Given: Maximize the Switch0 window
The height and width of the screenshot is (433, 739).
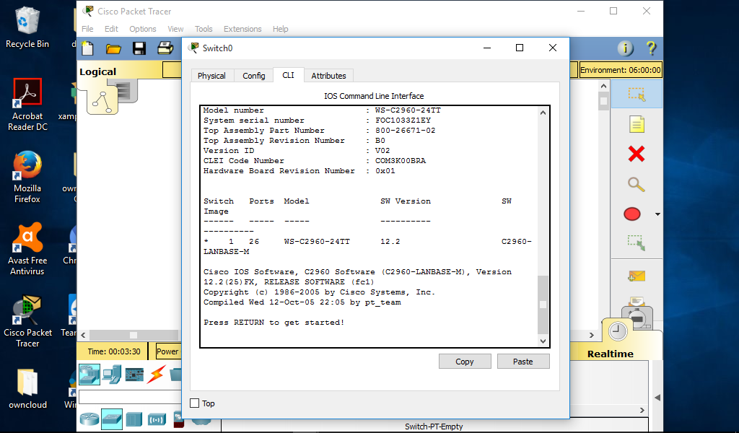Looking at the screenshot, I should [520, 48].
